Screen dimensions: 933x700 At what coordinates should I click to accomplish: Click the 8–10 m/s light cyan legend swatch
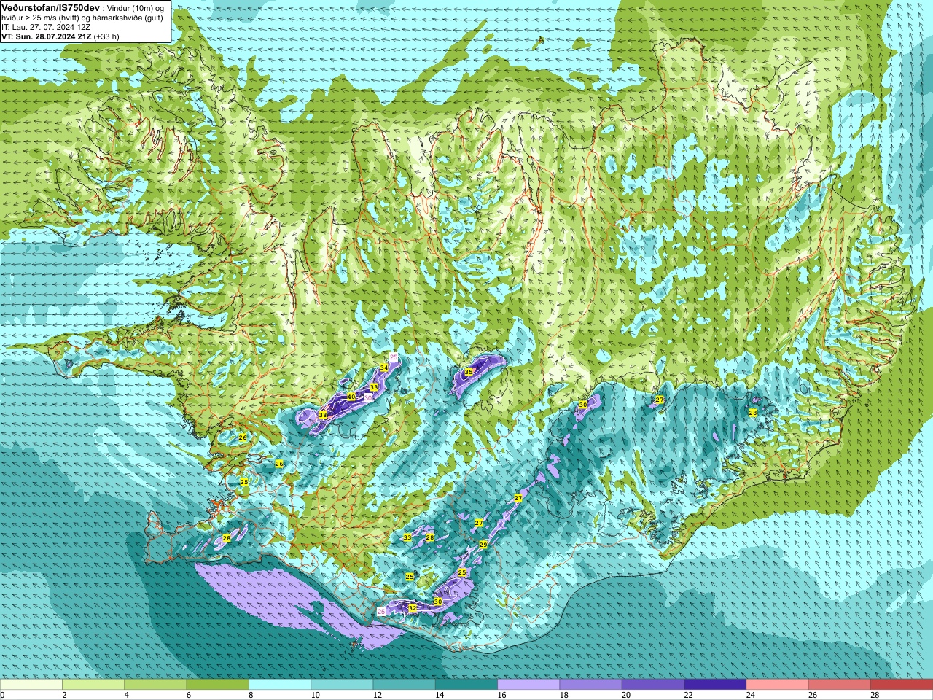click(x=280, y=685)
